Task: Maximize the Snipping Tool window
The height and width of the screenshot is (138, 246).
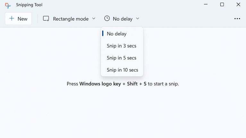Action: 222,5
